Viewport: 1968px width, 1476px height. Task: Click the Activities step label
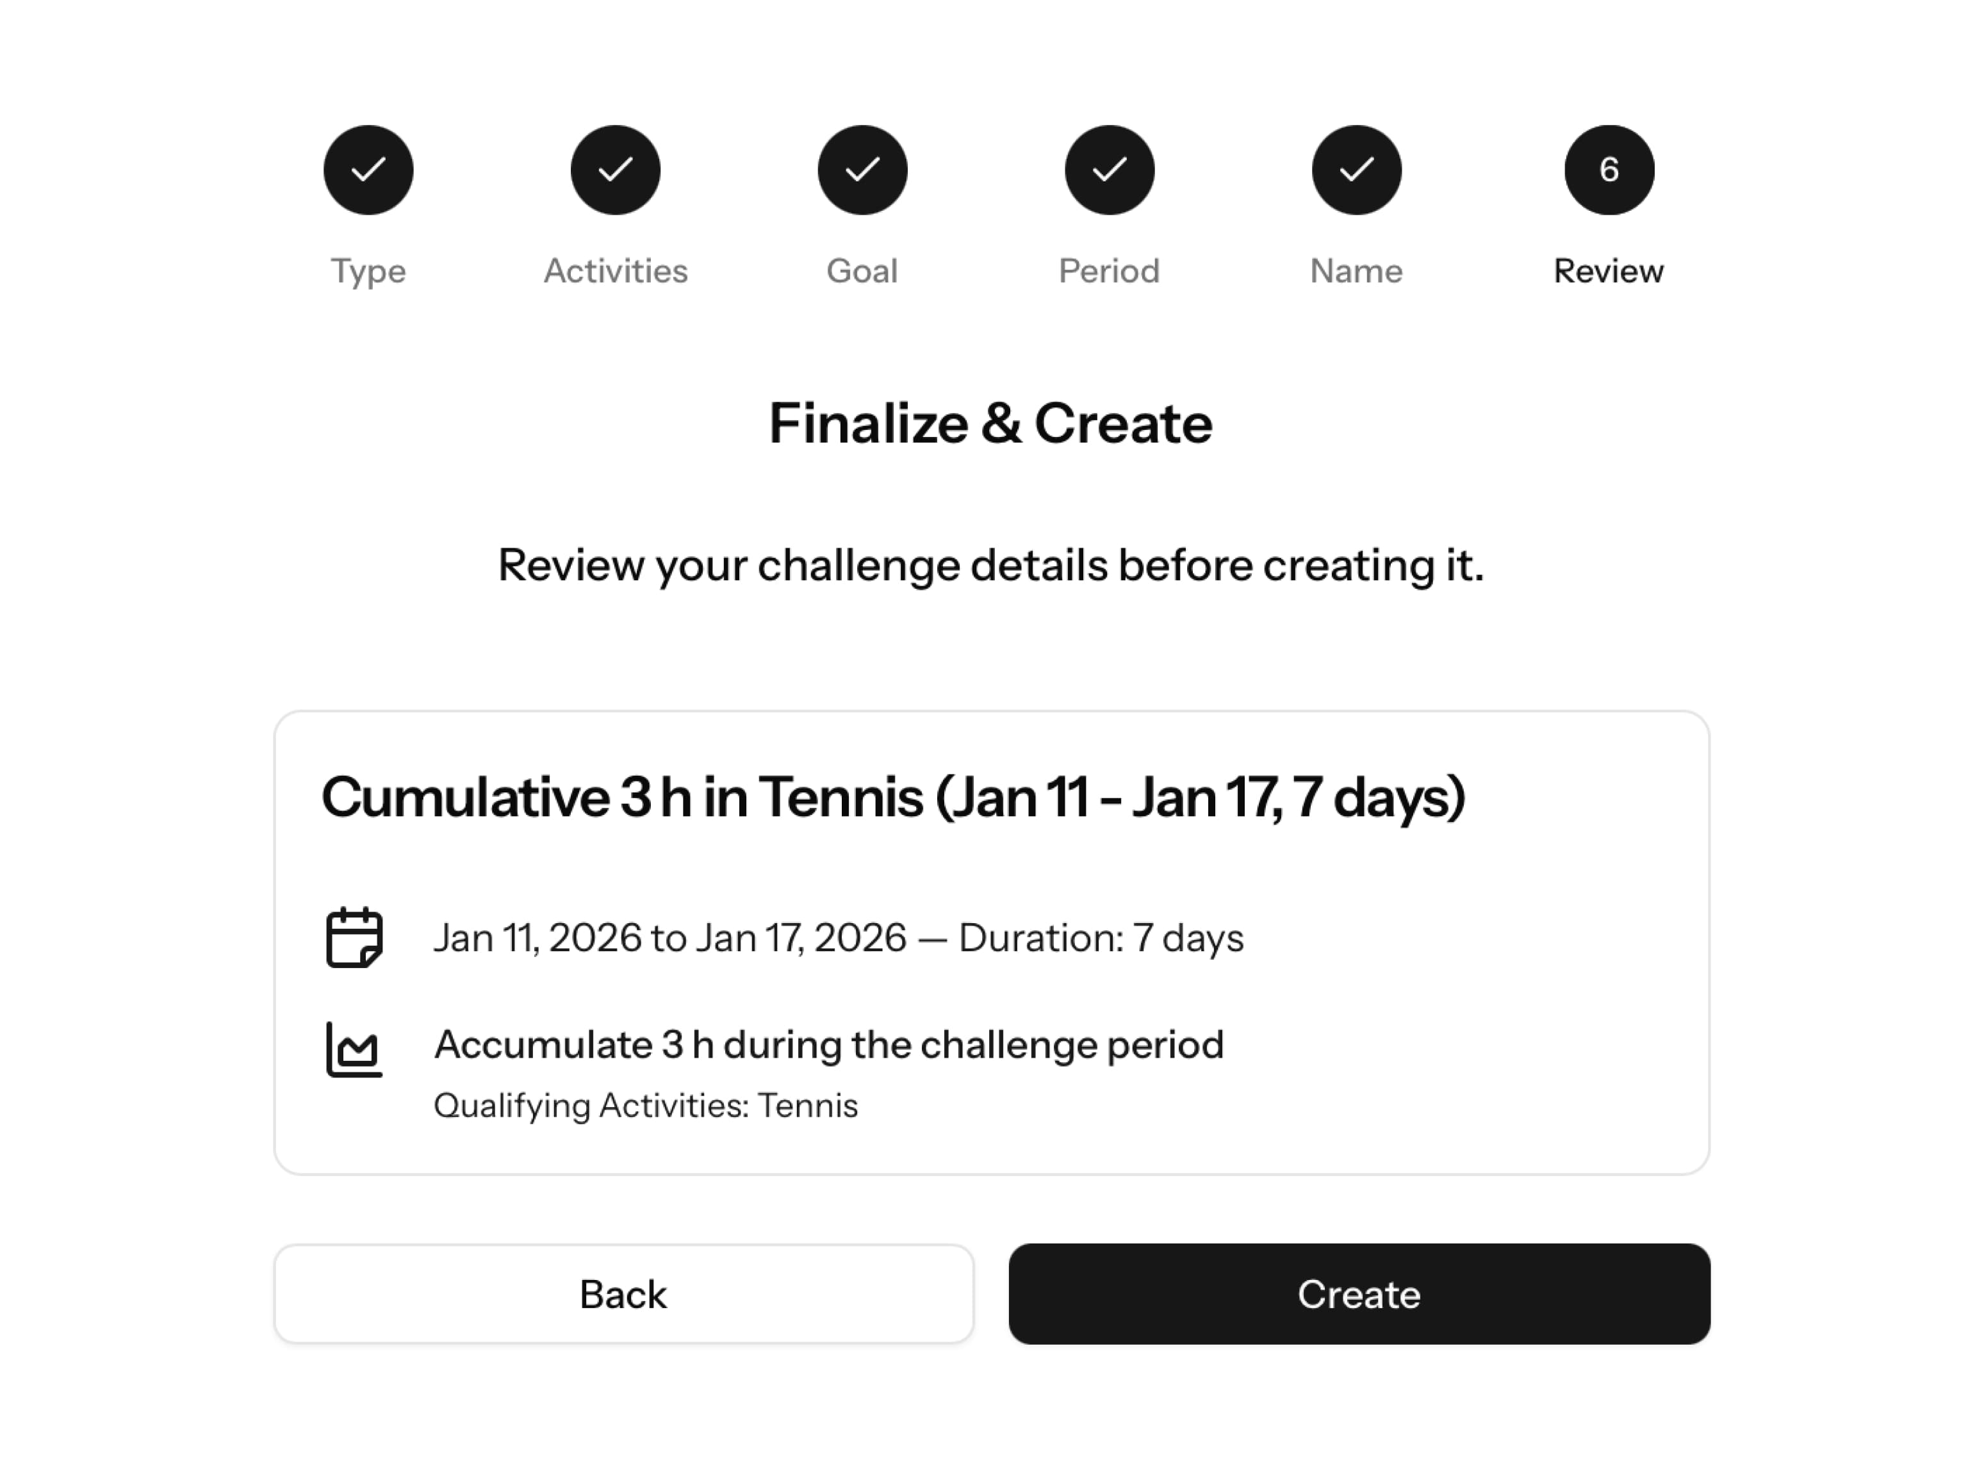(x=616, y=272)
